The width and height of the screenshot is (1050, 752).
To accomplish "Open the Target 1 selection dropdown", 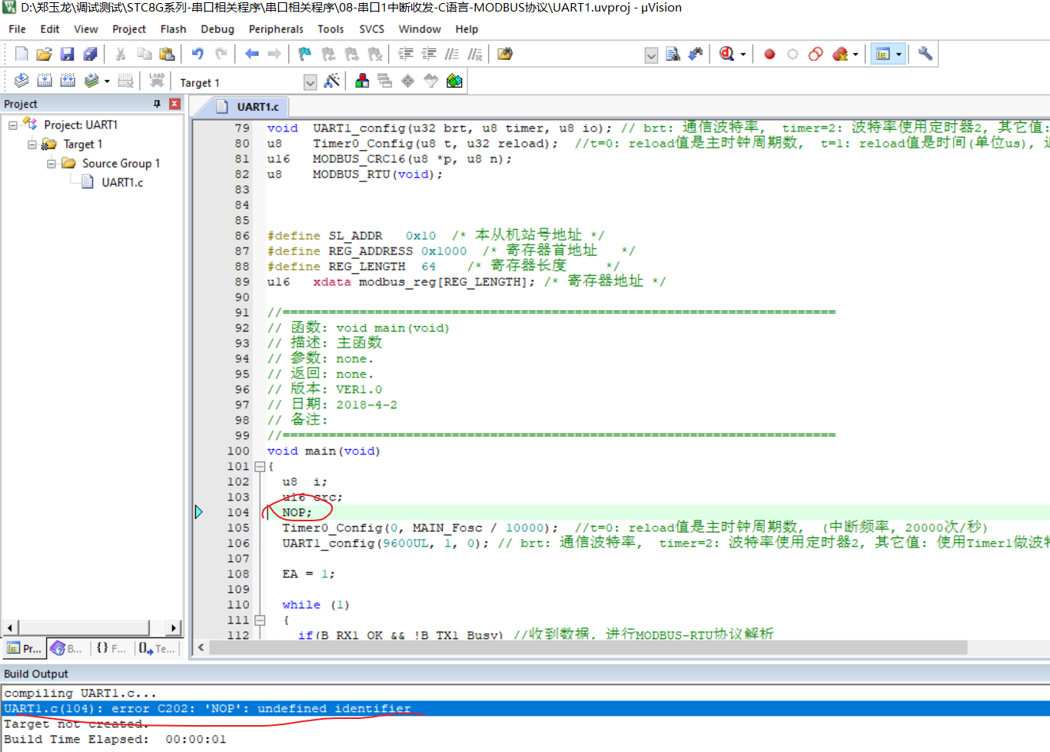I will [310, 82].
